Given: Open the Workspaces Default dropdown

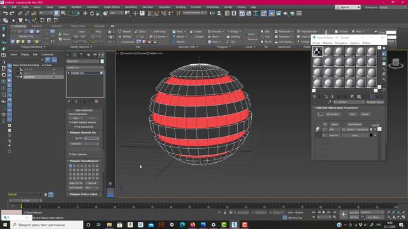Looking at the screenshot, I should (393, 8).
